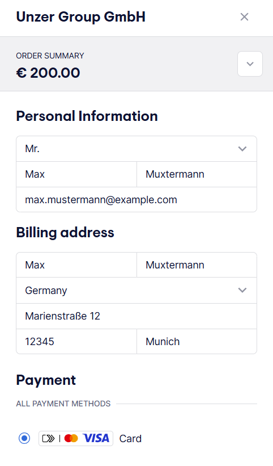Image resolution: width=273 pixels, height=466 pixels.
Task: Click the ALL PAYMENT METHODS section label
Action: 63,404
